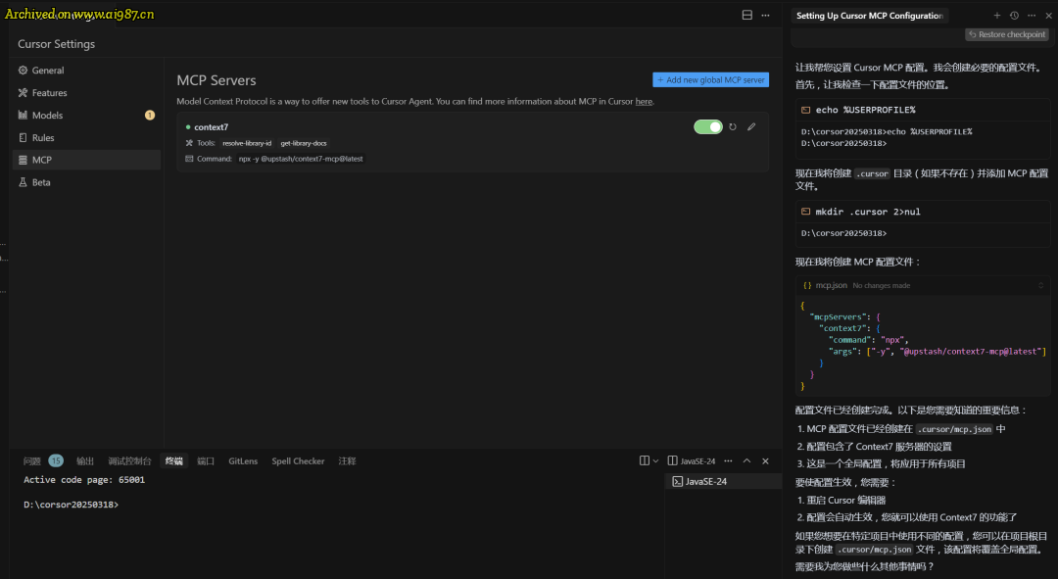Open editor more actions menu
Image resolution: width=1058 pixels, height=579 pixels.
click(x=765, y=15)
